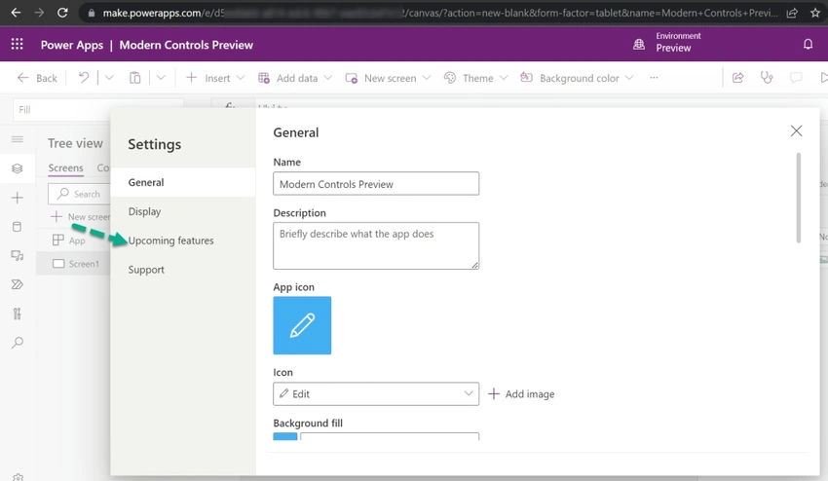The height and width of the screenshot is (481, 828).
Task: Click the Share app icon in the toolbar
Action: (737, 78)
